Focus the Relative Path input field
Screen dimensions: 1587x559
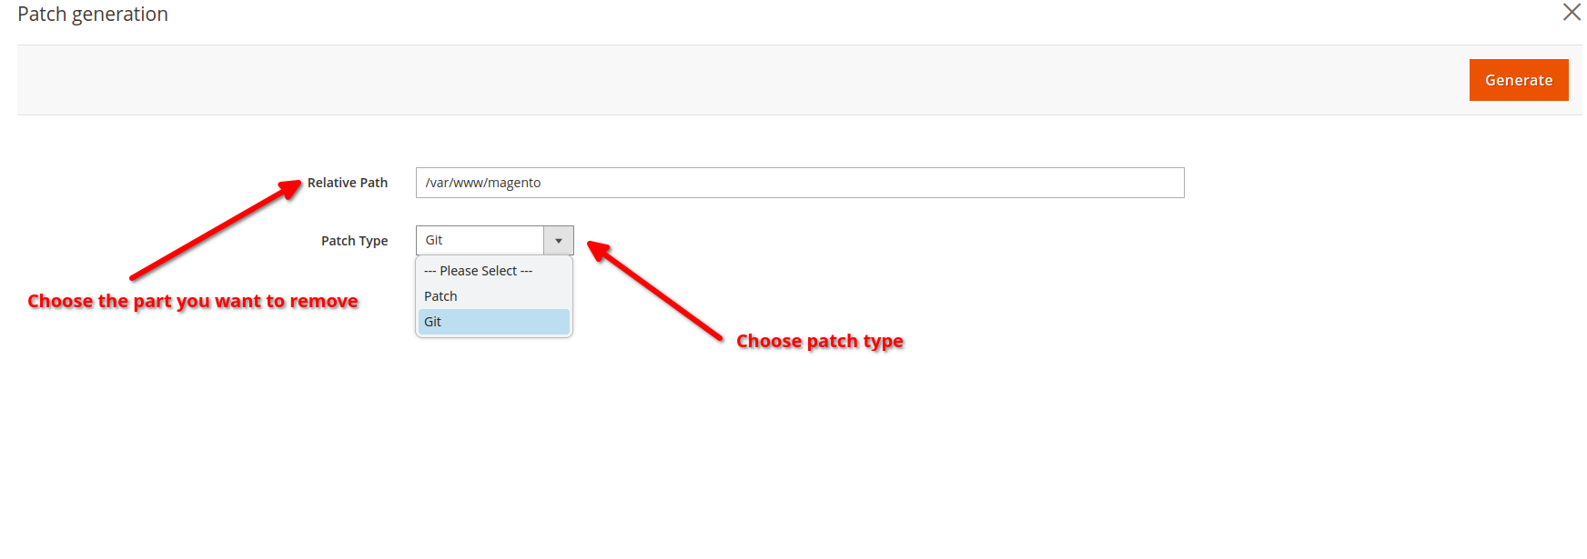point(799,183)
